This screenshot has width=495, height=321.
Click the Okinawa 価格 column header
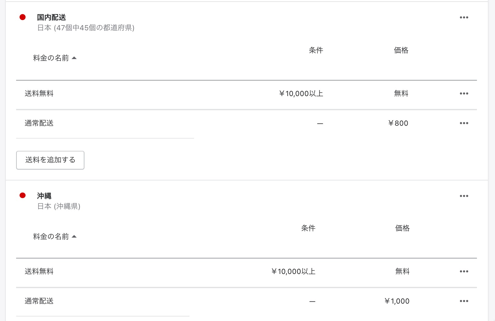(403, 228)
